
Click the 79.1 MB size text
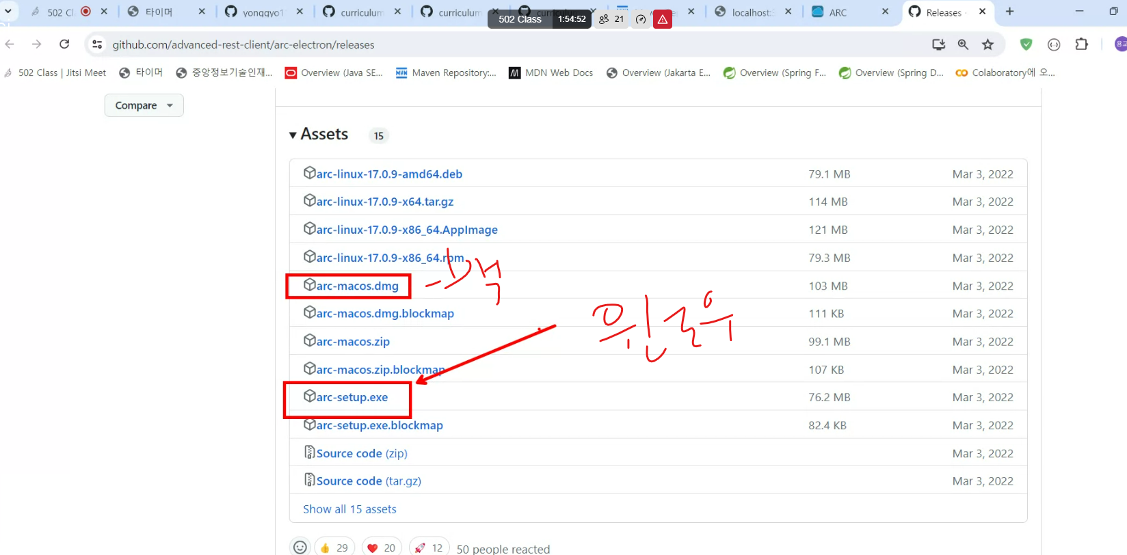tap(829, 174)
